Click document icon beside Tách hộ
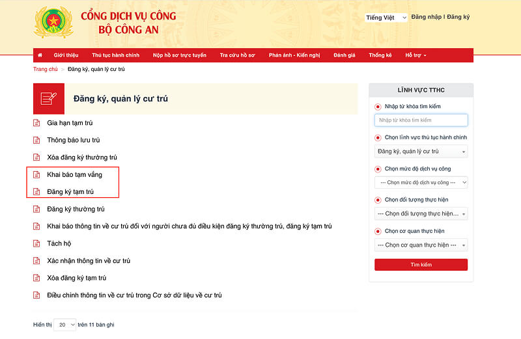 point(37,243)
